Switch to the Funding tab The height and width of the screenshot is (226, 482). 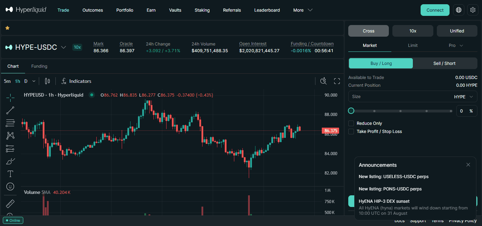click(39, 66)
